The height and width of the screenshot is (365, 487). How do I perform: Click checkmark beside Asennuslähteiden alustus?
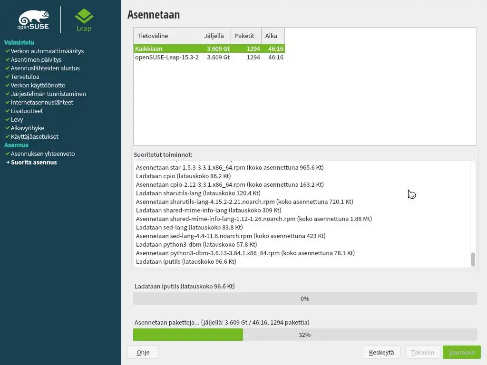pyautogui.click(x=8, y=68)
